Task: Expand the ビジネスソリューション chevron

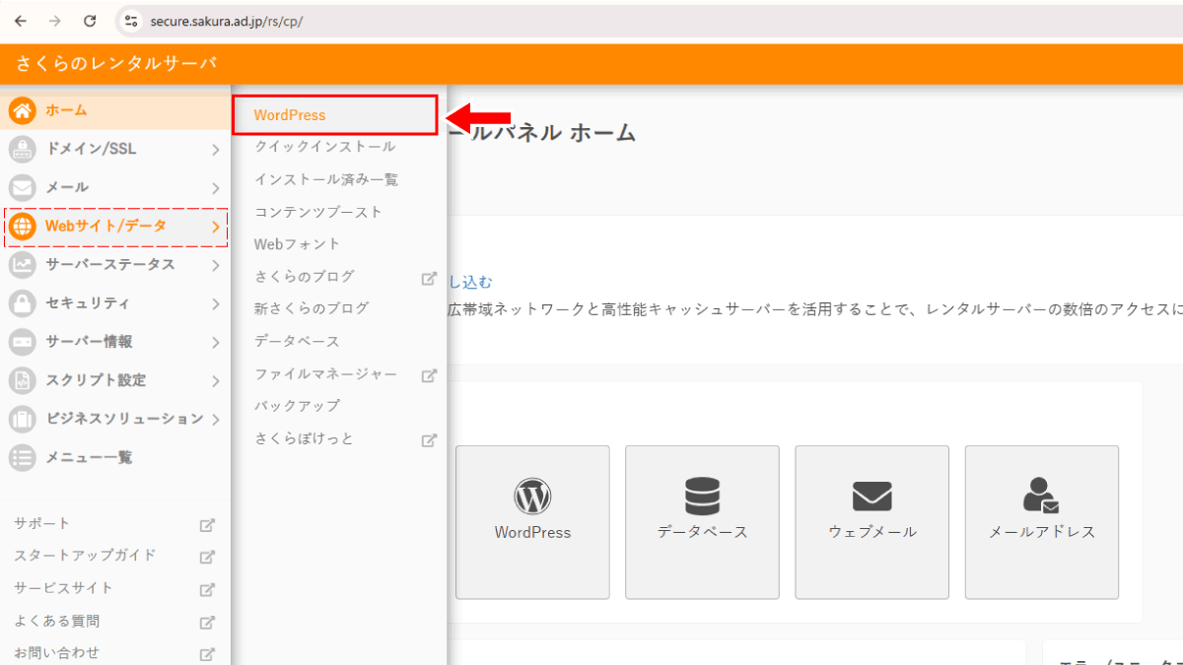Action: tap(216, 419)
